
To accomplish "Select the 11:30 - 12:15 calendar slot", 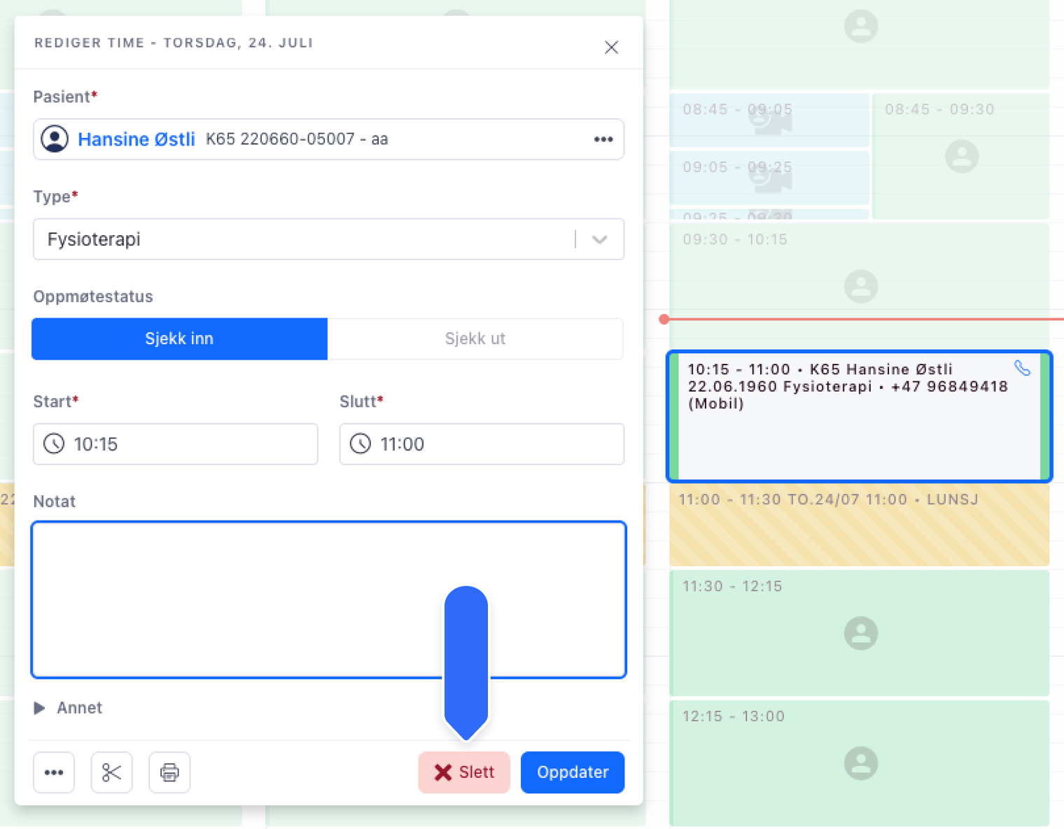I will pos(859,632).
